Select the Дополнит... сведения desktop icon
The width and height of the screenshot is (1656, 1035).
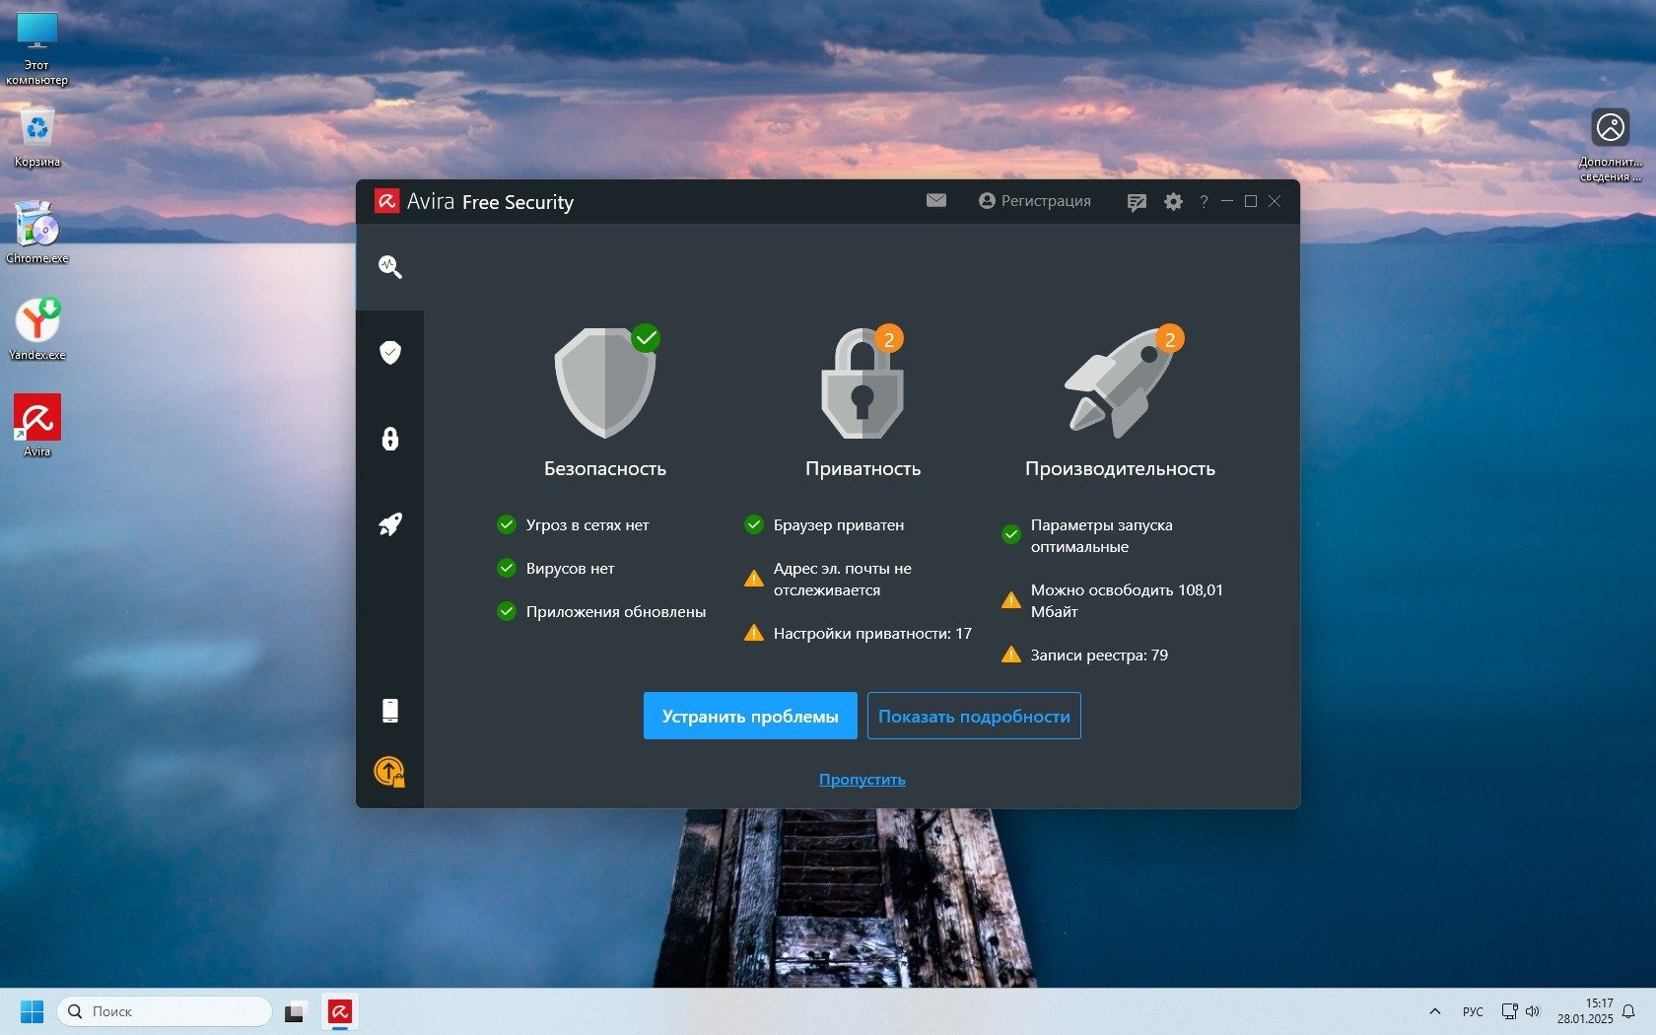click(1611, 145)
